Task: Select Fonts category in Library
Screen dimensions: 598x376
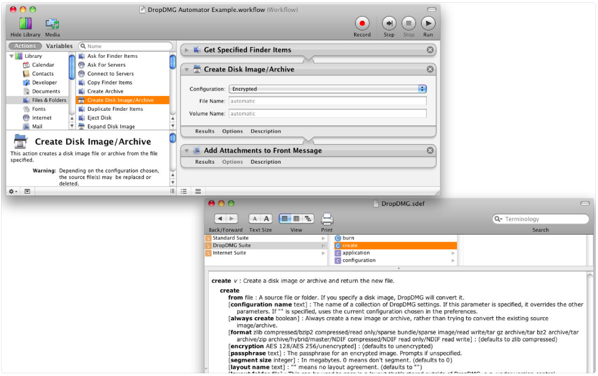Action: [38, 109]
